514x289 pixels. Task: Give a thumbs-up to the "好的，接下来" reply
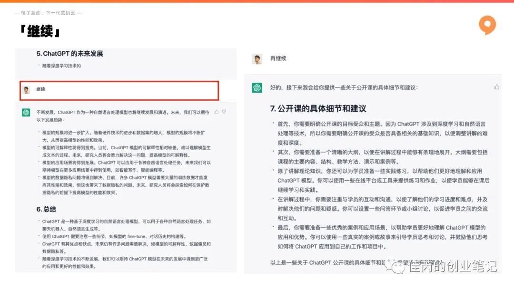click(x=496, y=87)
